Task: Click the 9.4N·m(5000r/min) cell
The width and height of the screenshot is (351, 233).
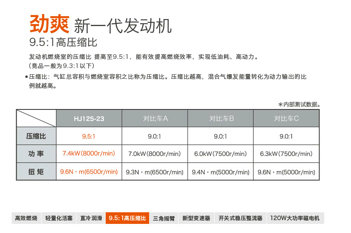Action: coord(220,172)
